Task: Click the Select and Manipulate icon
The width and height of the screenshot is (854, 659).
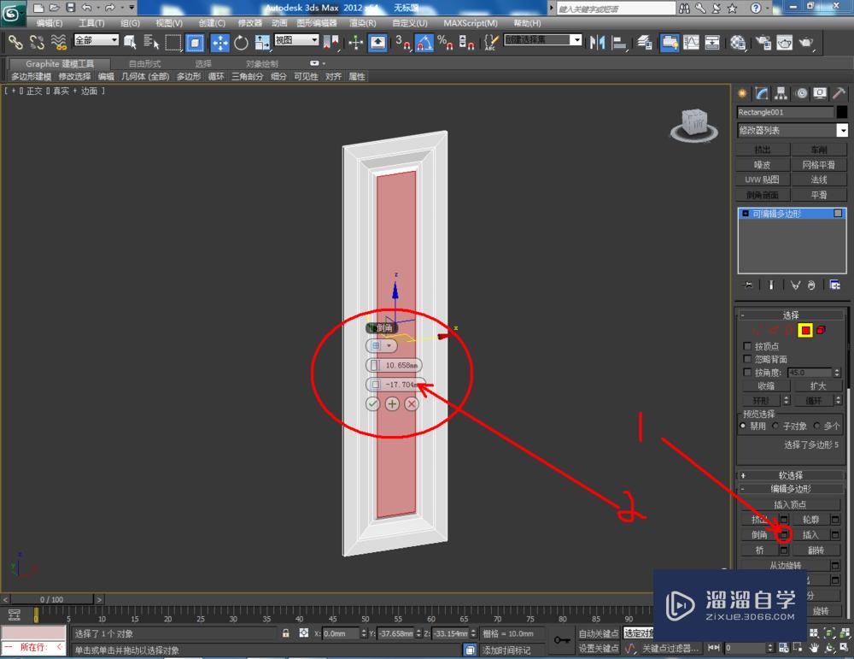Action: click(355, 42)
